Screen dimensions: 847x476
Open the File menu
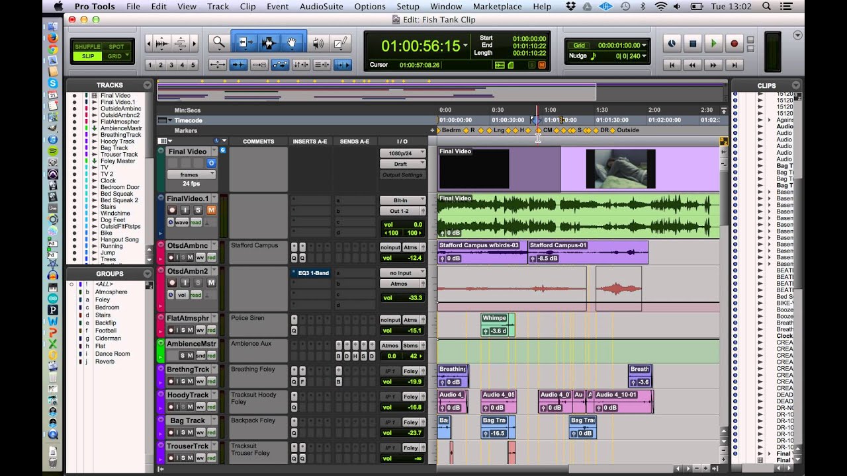click(133, 7)
